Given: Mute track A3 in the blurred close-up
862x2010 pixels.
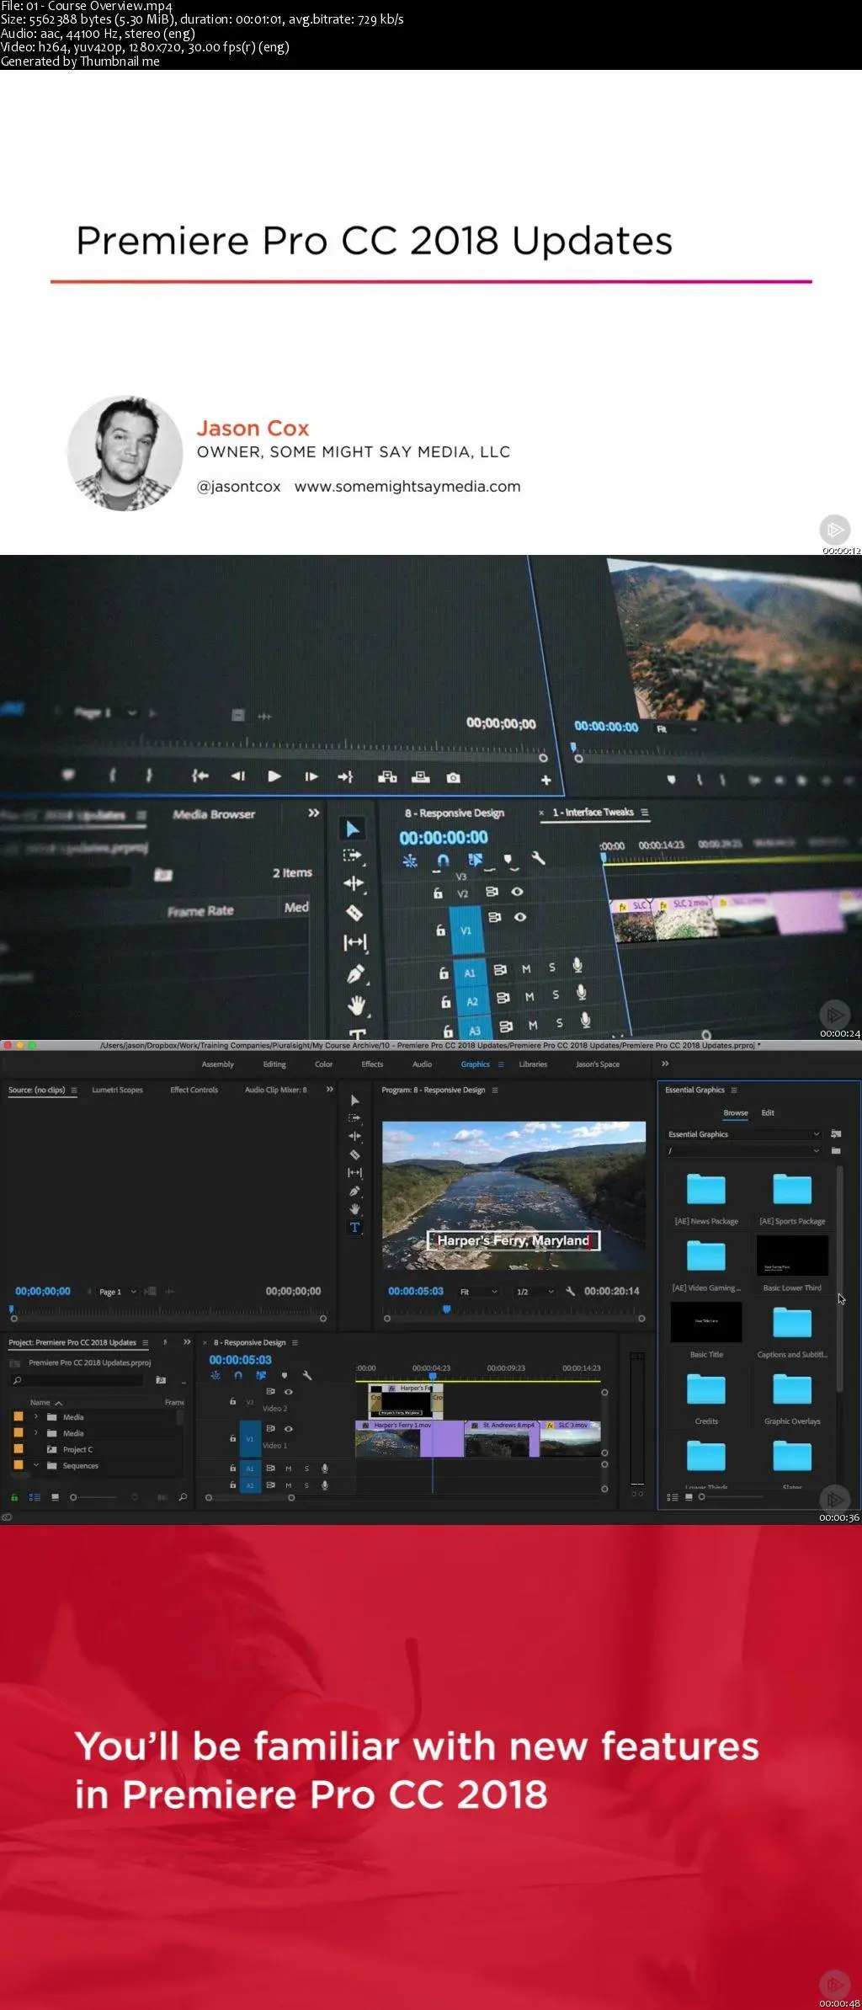Looking at the screenshot, I should click(x=533, y=1026).
